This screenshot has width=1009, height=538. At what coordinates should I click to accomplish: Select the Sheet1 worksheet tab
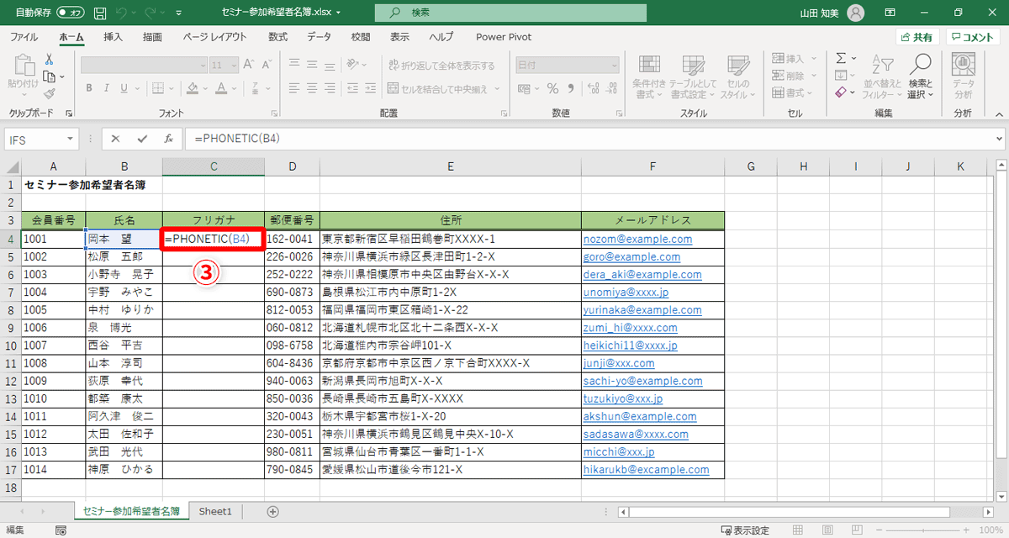coord(215,510)
